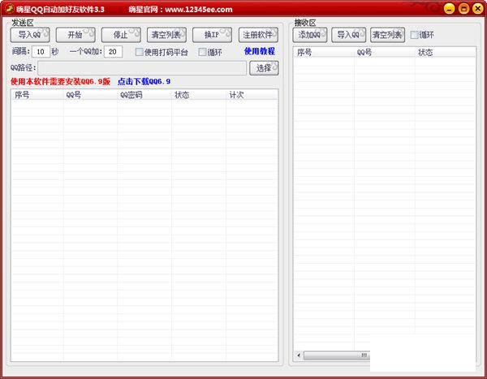Click 导入QQ in the 接收区 panel
Viewport: 487px width, 379px height.
click(348, 35)
